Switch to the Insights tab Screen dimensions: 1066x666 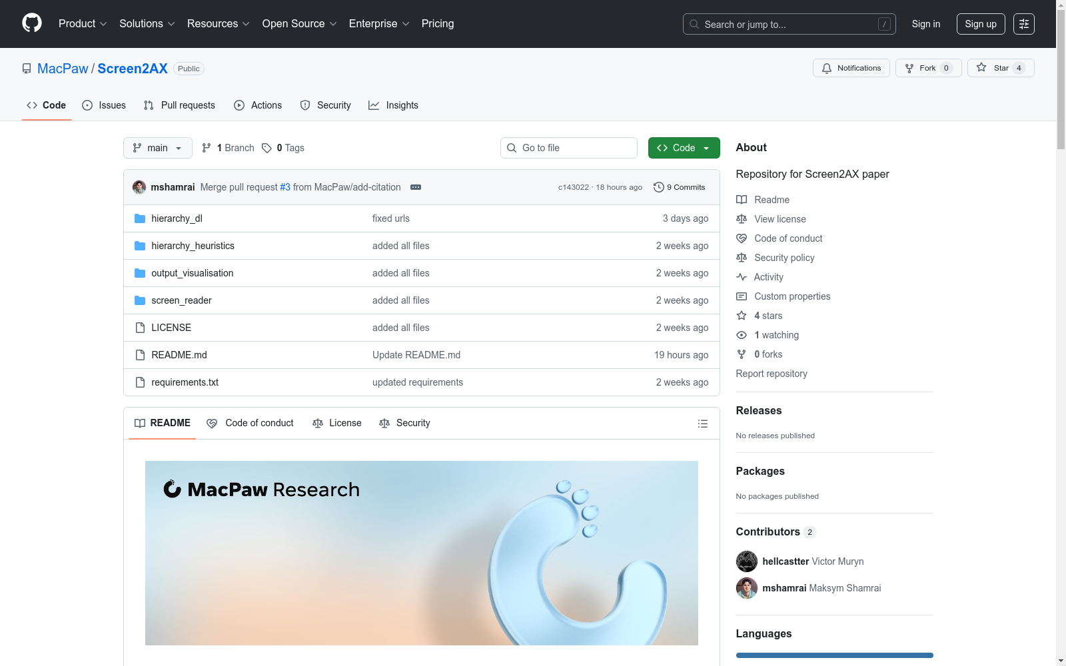(x=393, y=105)
